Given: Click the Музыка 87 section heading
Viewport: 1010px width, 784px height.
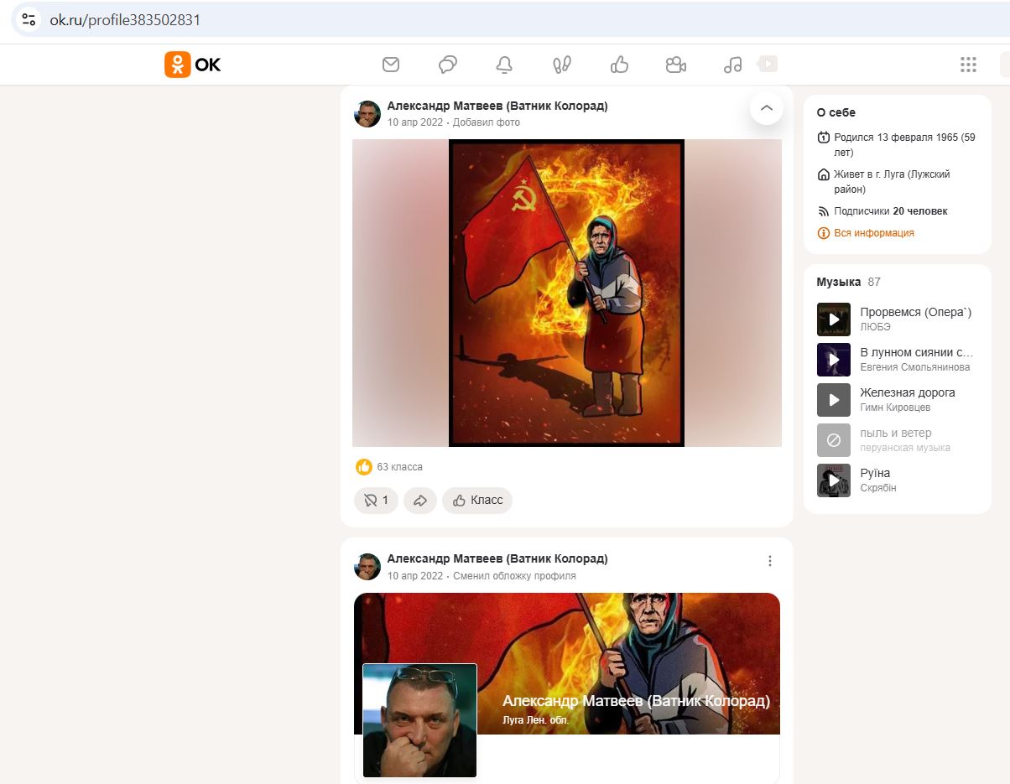Looking at the screenshot, I should click(x=849, y=282).
